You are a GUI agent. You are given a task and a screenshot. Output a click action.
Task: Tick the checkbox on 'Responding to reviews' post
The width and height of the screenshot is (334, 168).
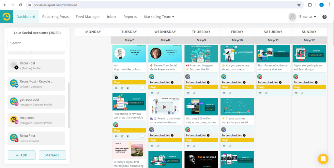(x=143, y=136)
